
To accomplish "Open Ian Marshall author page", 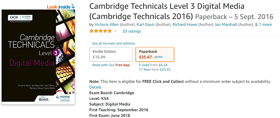I will coord(226,24).
